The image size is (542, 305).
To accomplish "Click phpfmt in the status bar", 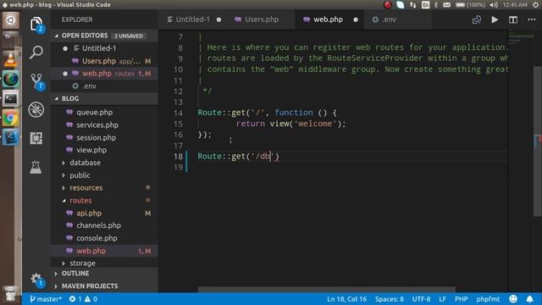I will pos(488,299).
